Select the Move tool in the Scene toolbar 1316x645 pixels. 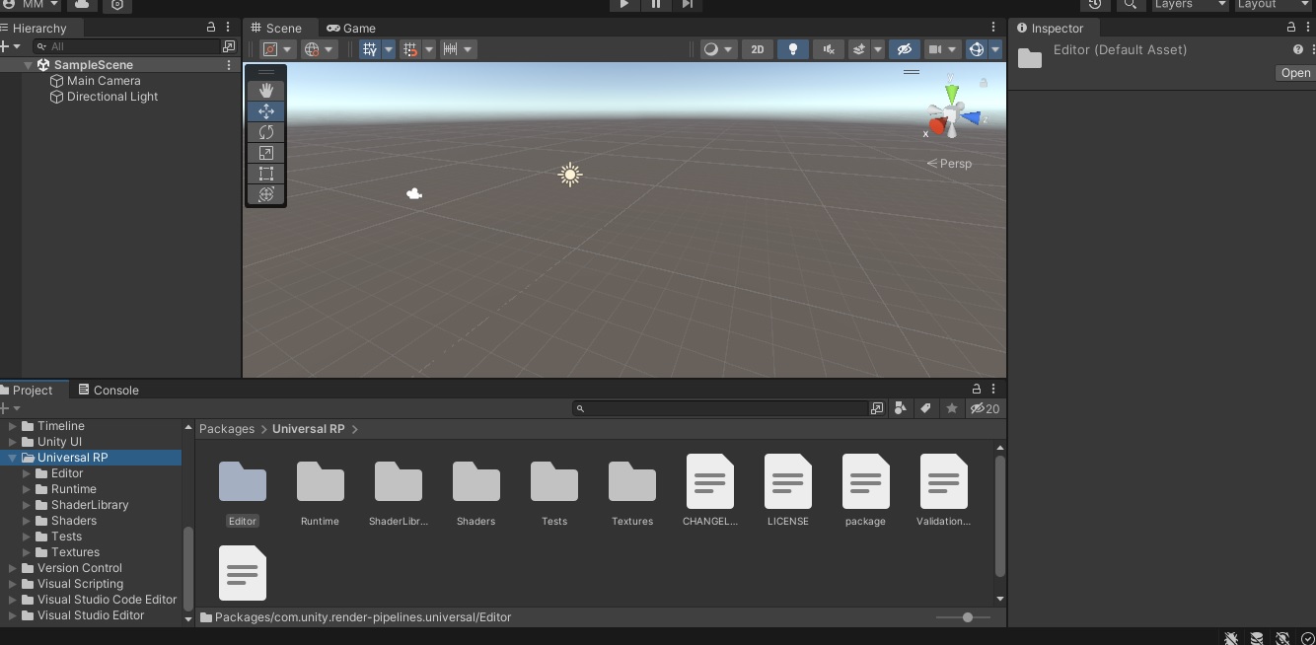point(265,110)
